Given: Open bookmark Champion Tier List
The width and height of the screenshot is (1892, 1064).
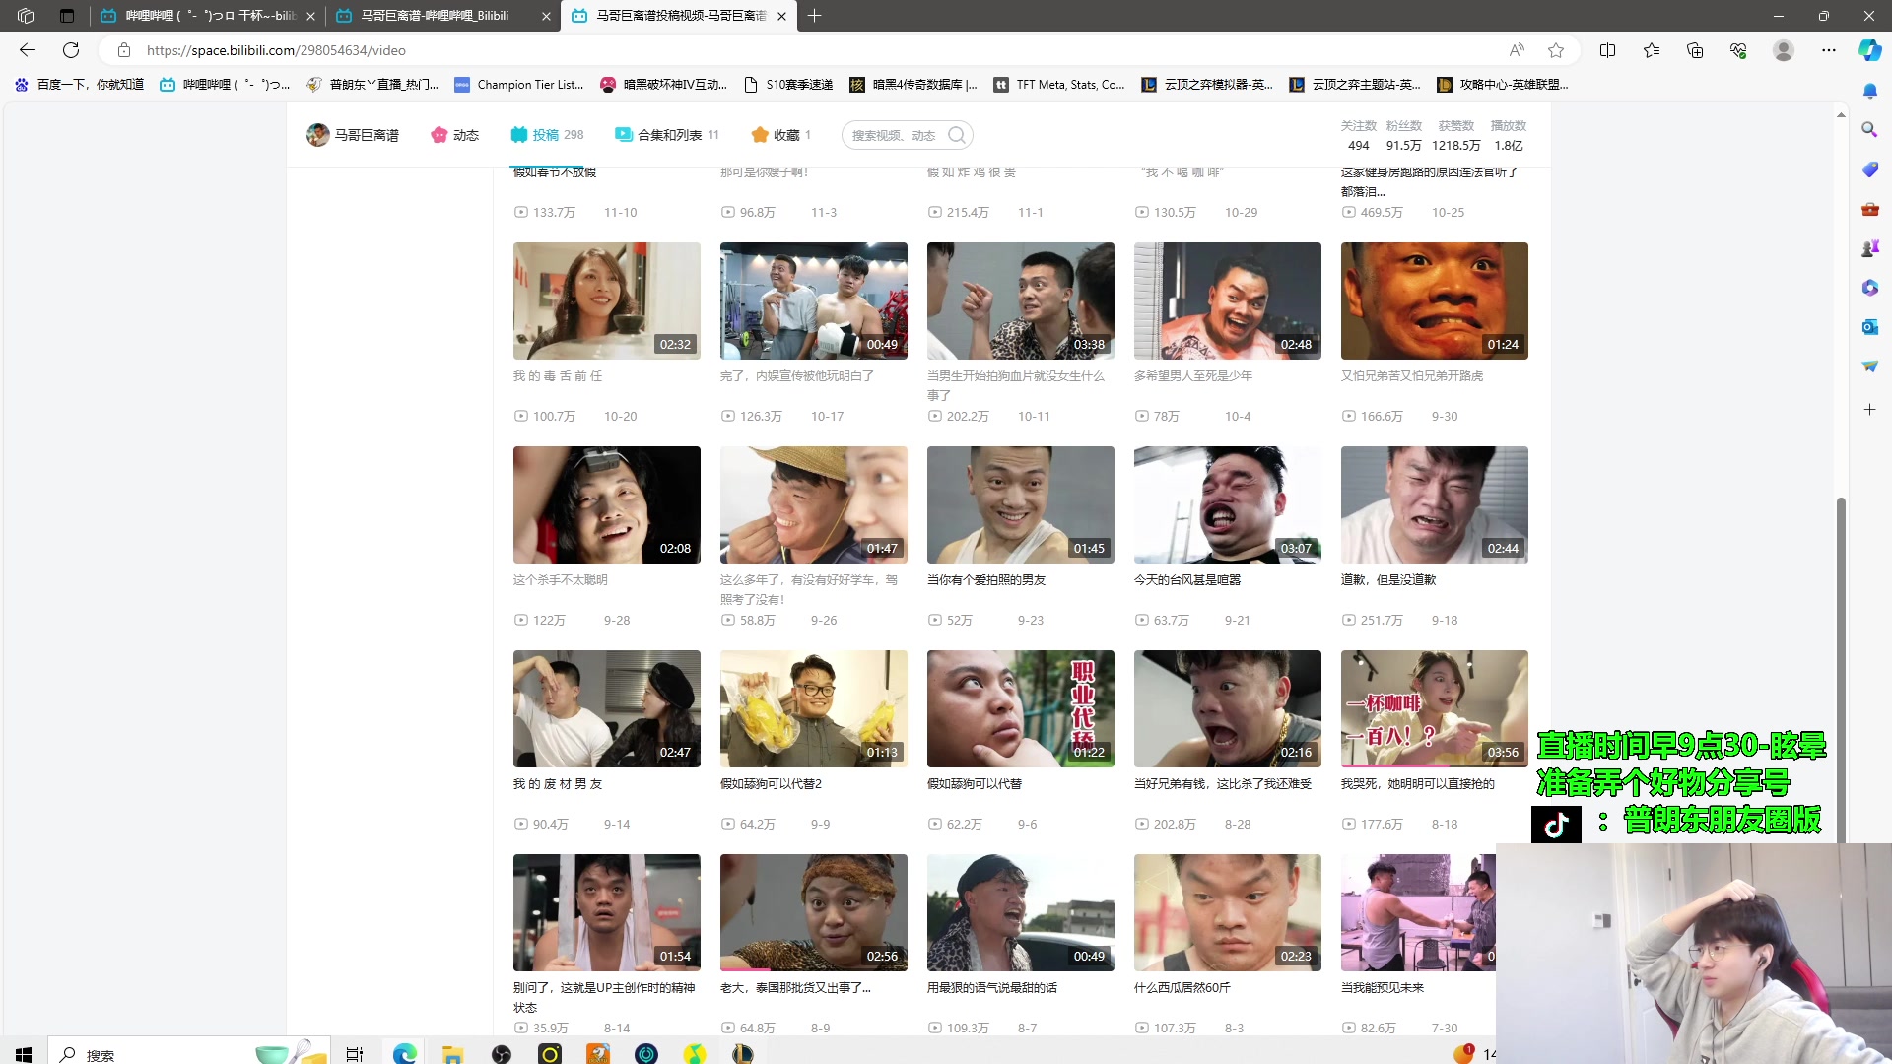Looking at the screenshot, I should pos(519,85).
